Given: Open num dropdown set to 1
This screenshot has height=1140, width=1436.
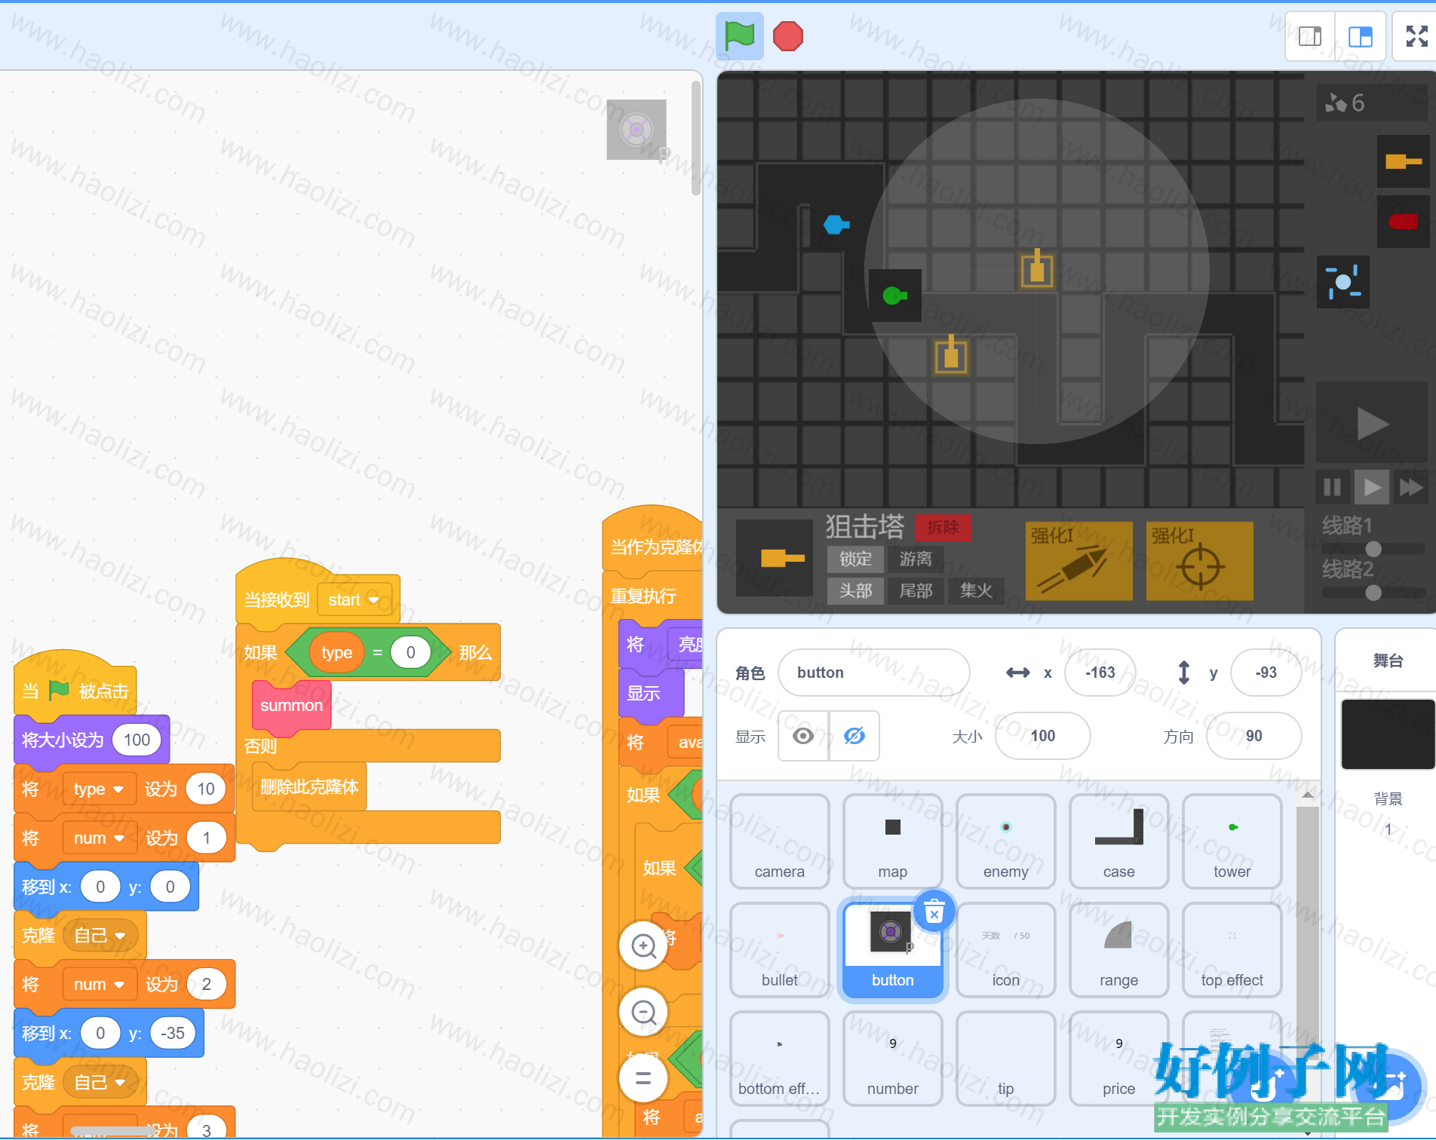Looking at the screenshot, I should (99, 838).
